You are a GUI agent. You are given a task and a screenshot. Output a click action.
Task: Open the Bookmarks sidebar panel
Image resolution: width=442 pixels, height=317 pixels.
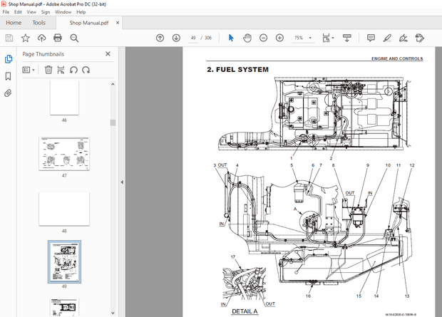coord(9,76)
